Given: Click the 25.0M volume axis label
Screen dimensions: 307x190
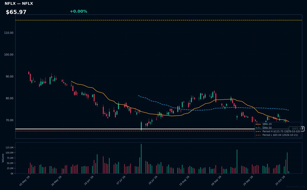Looking at the screenshot, I should (x=10, y=168).
